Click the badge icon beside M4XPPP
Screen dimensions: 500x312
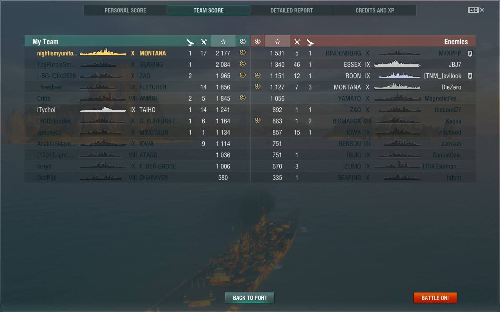pyautogui.click(x=470, y=53)
